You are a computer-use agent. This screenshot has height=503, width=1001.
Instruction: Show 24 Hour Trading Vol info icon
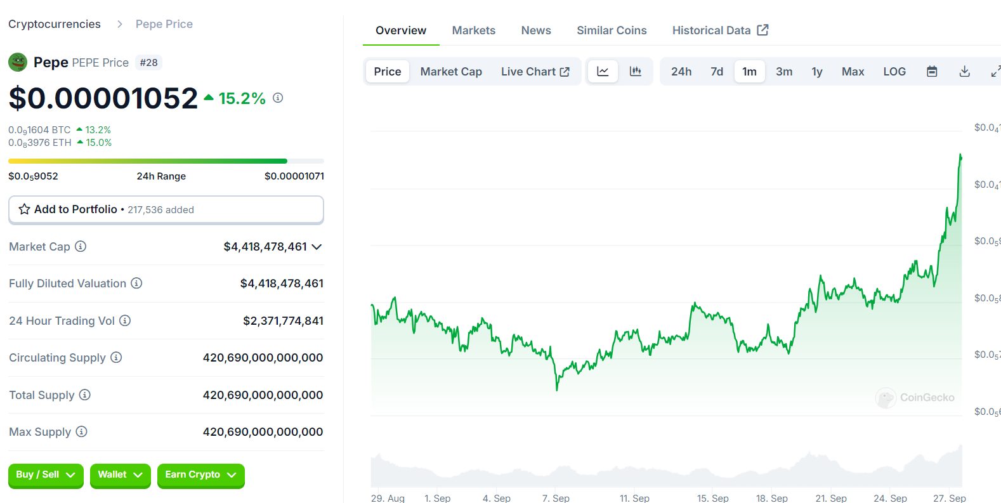[125, 320]
